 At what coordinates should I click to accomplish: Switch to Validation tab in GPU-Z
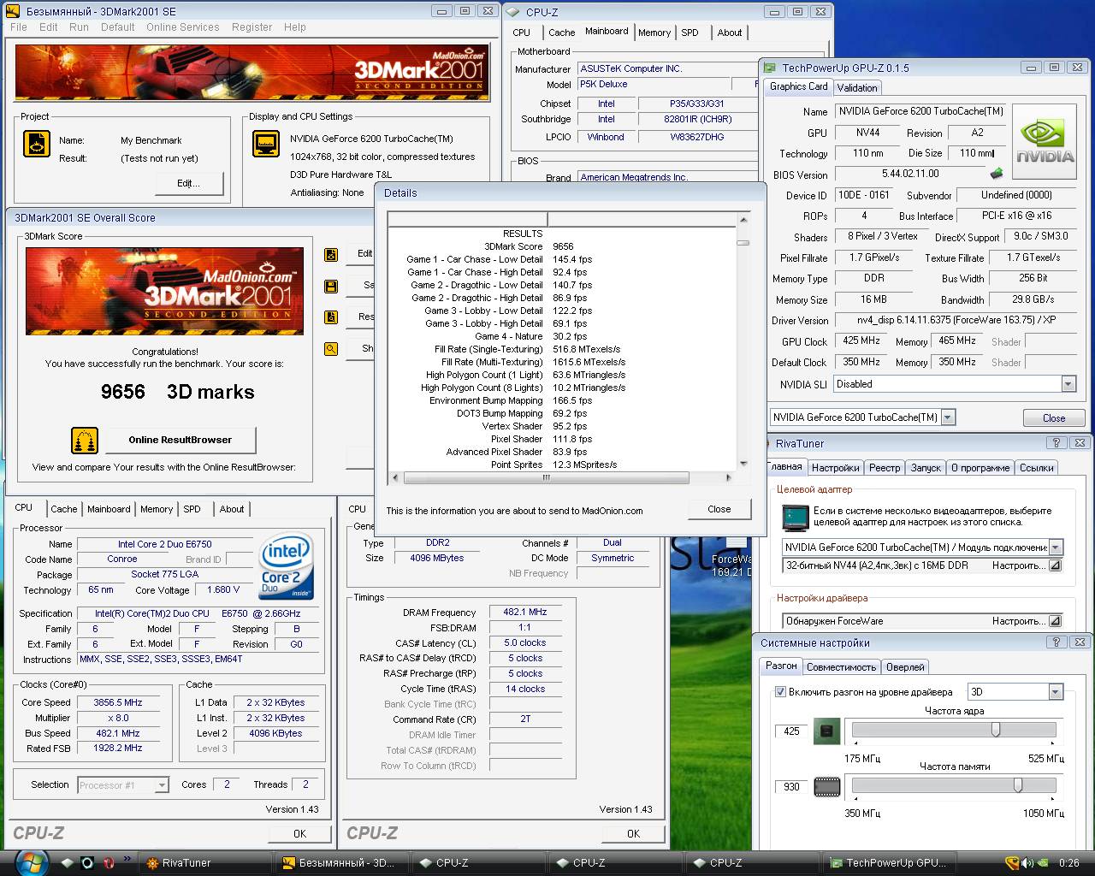coord(857,87)
